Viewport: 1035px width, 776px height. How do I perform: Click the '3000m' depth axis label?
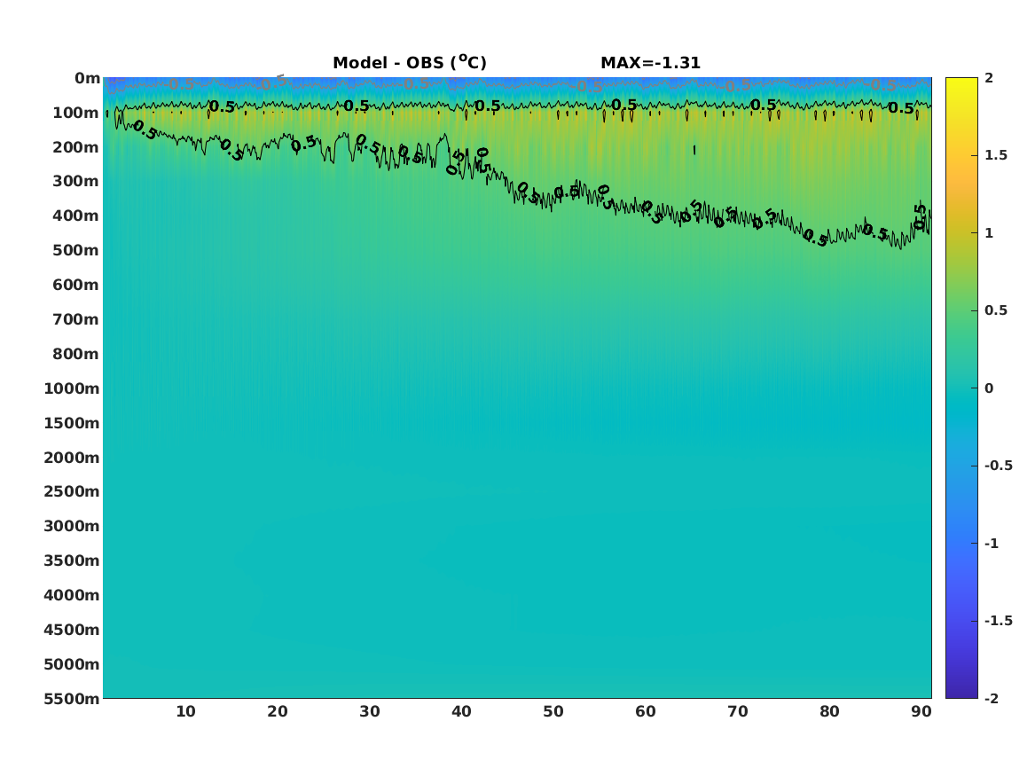(72, 526)
